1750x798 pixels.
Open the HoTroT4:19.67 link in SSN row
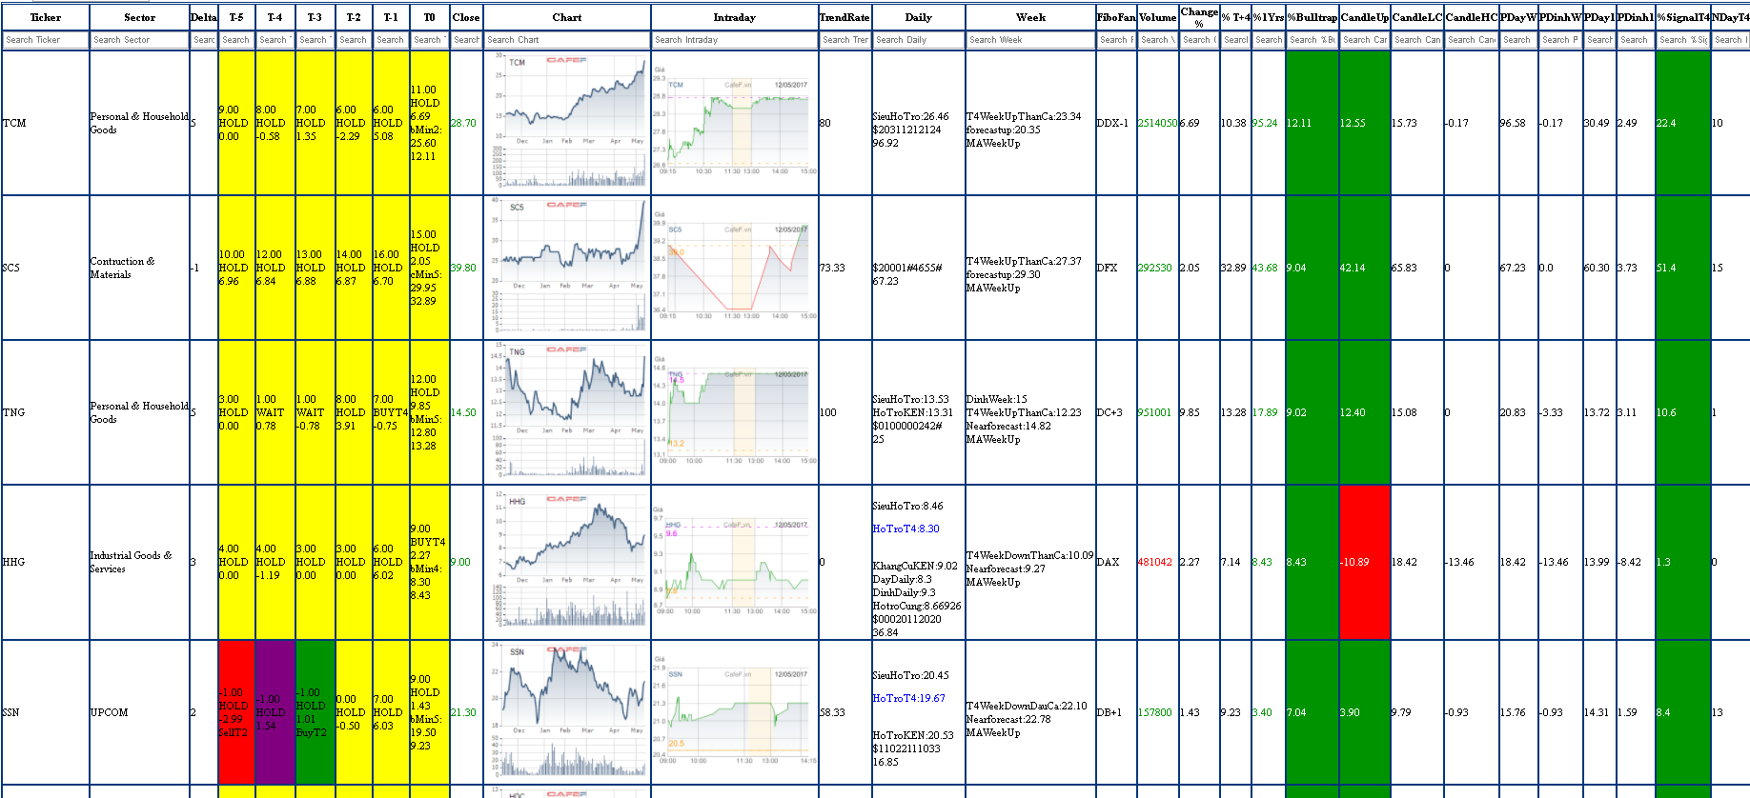pyautogui.click(x=908, y=698)
